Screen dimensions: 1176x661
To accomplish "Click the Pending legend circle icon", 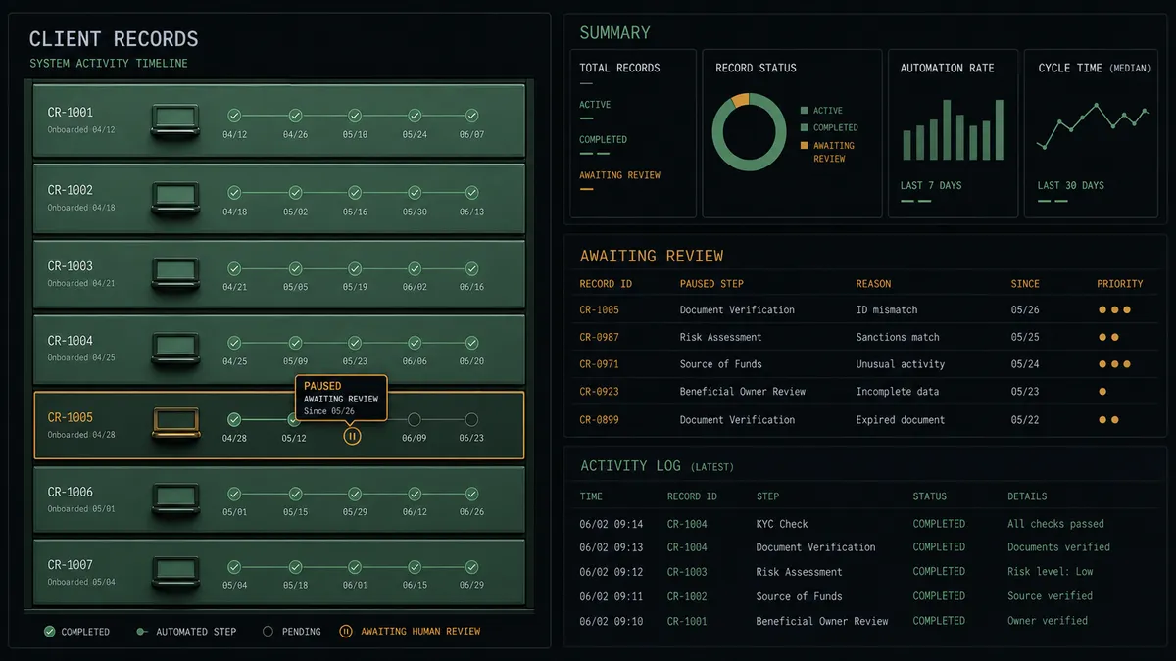I will (268, 632).
